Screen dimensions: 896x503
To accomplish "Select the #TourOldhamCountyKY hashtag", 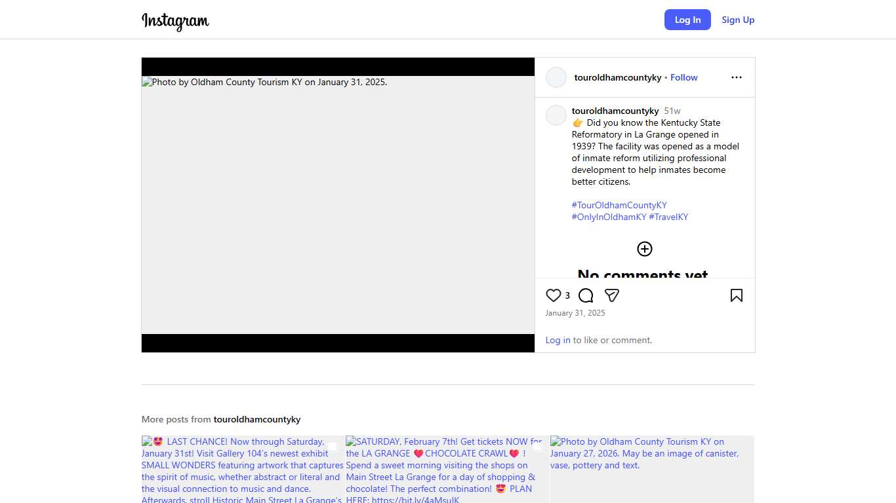I will coord(619,205).
